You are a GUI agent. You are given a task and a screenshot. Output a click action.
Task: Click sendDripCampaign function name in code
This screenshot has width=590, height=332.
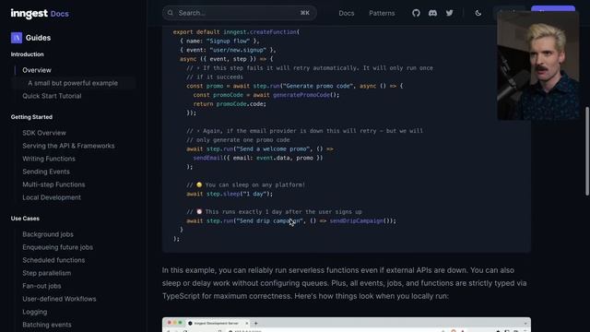click(x=357, y=221)
